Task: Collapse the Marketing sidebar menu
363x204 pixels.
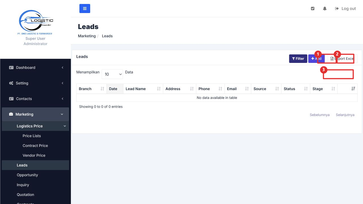Action: point(35,114)
